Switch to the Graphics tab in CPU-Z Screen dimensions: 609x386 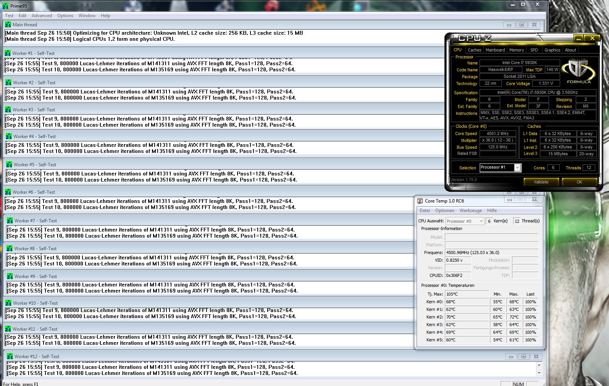point(552,50)
